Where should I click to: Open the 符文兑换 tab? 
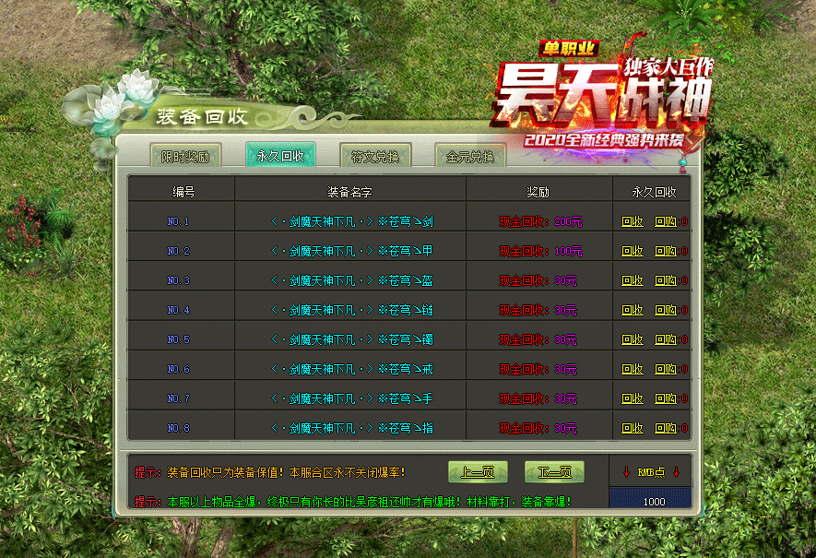coord(374,157)
